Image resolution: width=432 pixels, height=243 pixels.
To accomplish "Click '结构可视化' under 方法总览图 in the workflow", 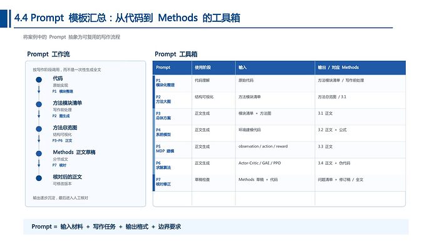I will click(62, 135).
